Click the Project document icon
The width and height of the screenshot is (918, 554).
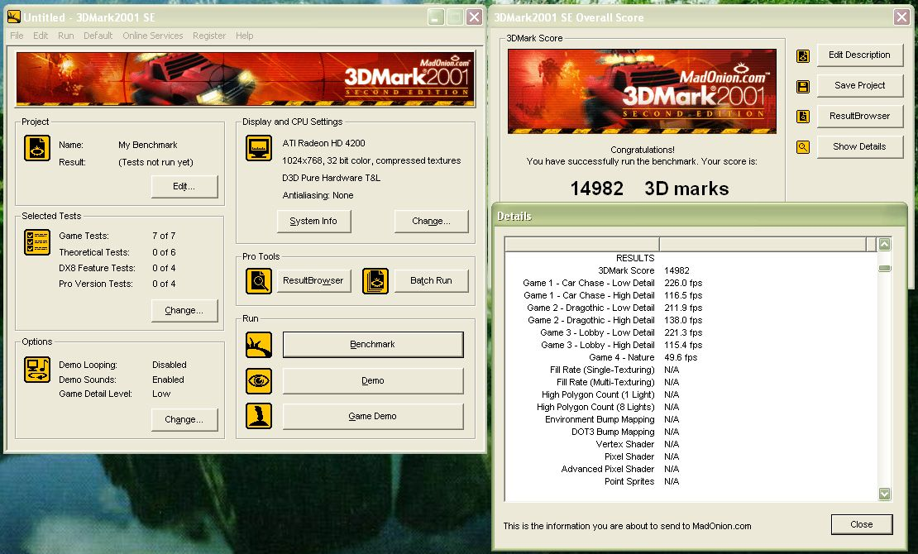coord(37,147)
